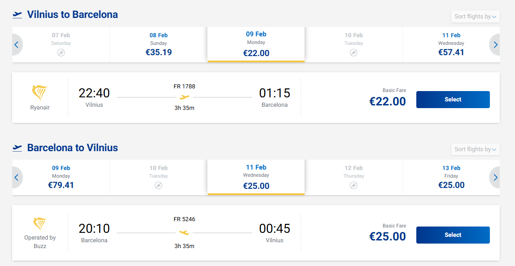Image resolution: width=515 pixels, height=266 pixels.
Task: Choose outbound 08 Feb Sunday €35.19 tab
Action: click(158, 45)
